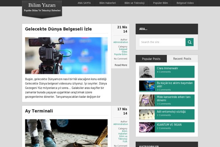The height and width of the screenshot is (147, 220).
Task: Open Bilim ve Teknoloji menu item
Action: point(135,3)
